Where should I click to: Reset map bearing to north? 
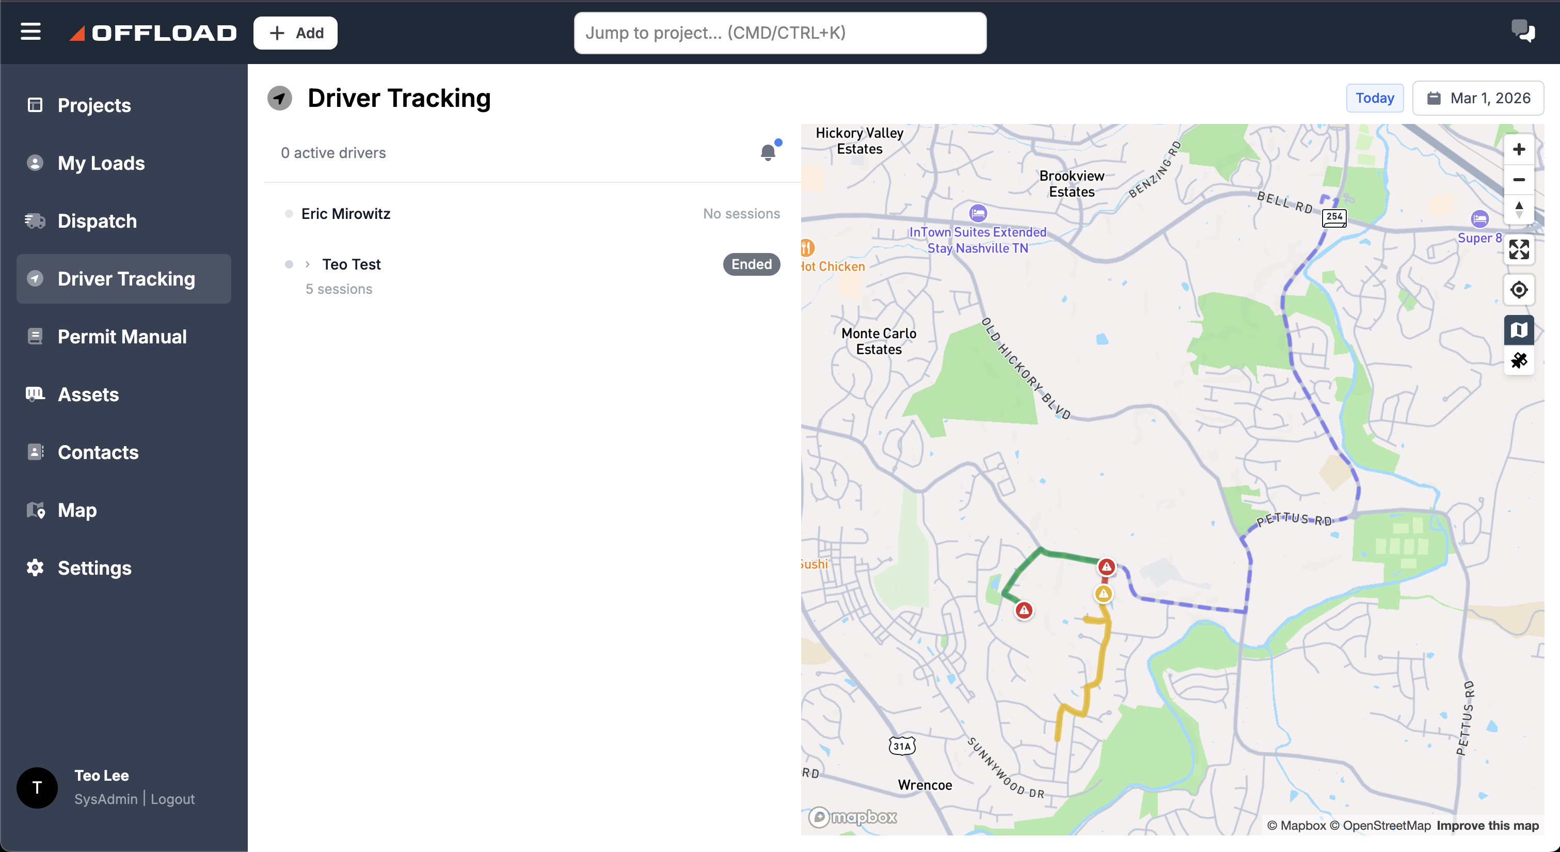point(1518,210)
